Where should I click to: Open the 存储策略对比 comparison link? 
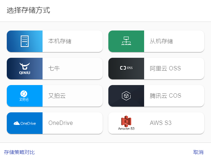[x=19, y=152]
